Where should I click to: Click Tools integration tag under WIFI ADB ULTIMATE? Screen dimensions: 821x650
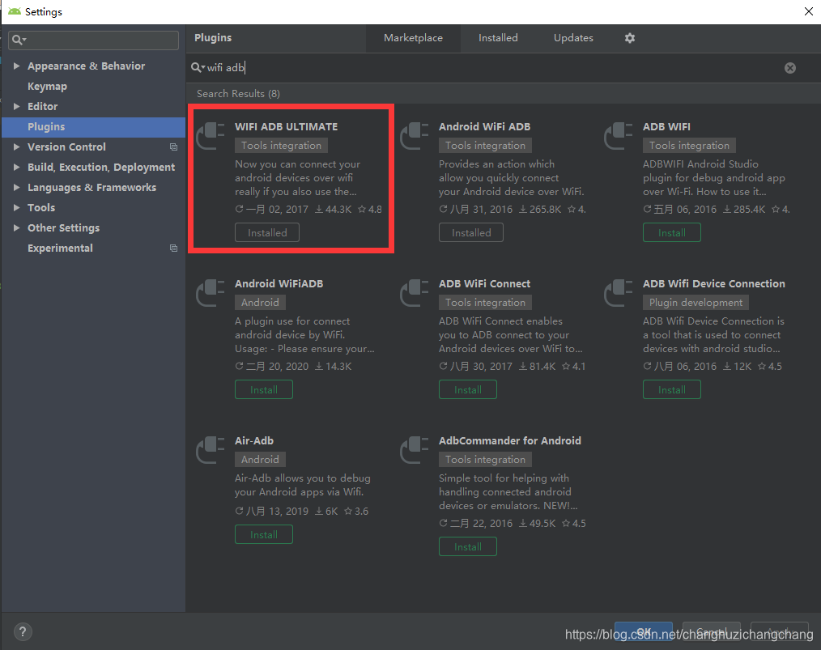[281, 146]
